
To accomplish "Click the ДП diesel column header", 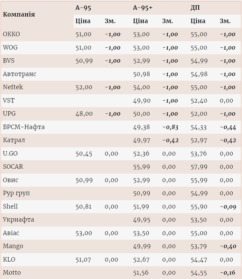I will click(x=195, y=8).
